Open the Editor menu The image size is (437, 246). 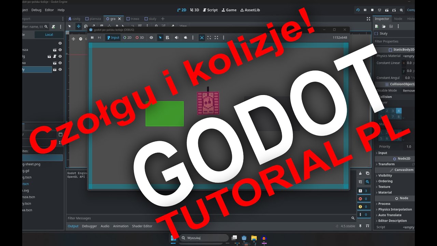click(50, 10)
